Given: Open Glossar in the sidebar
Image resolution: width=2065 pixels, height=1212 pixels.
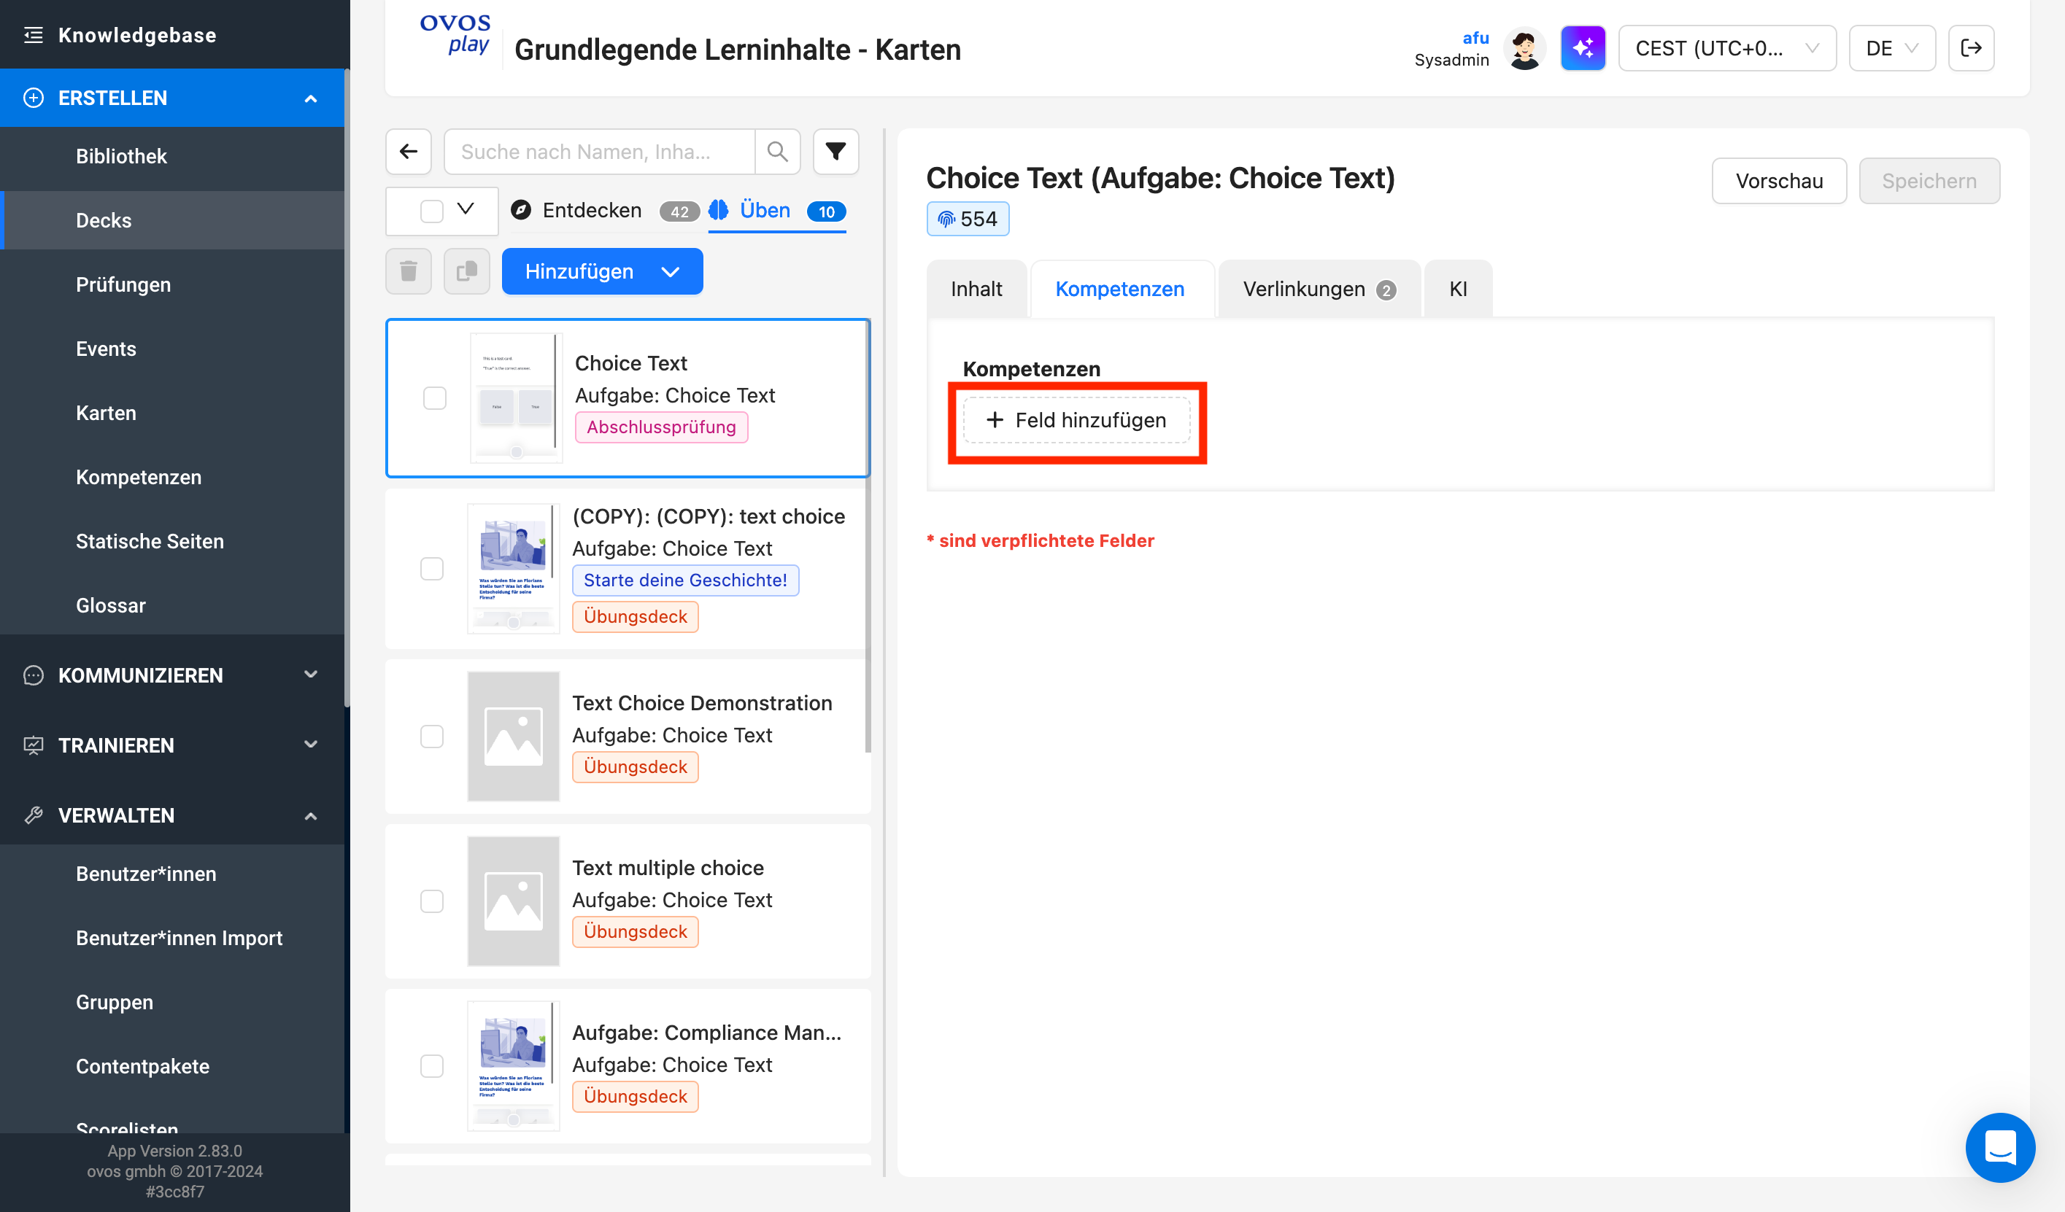Looking at the screenshot, I should pos(172,605).
